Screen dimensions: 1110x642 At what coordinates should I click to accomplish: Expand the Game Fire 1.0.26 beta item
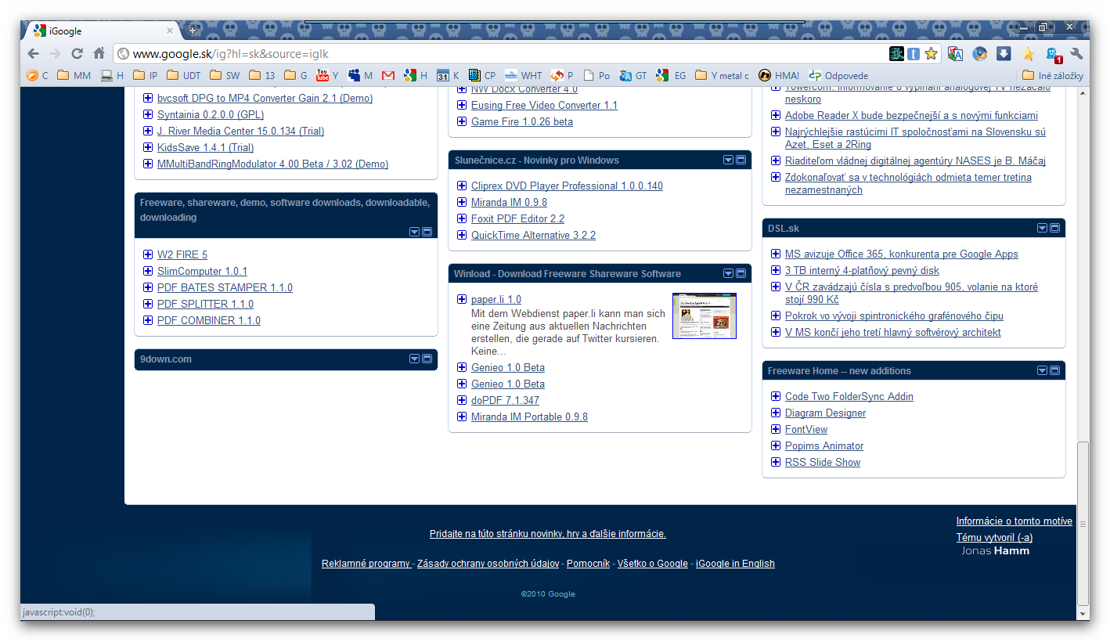pyautogui.click(x=462, y=121)
